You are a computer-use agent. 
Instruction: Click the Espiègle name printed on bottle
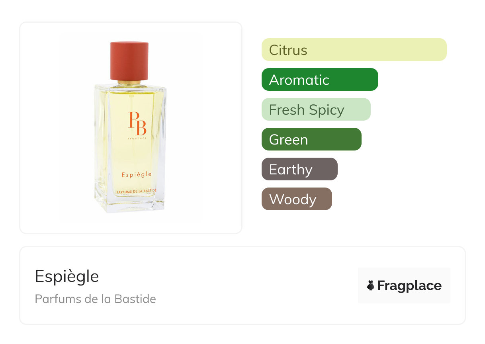click(x=137, y=174)
